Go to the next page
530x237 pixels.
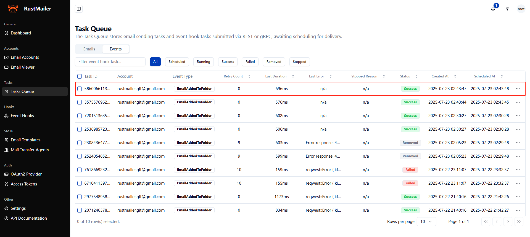(x=508, y=222)
